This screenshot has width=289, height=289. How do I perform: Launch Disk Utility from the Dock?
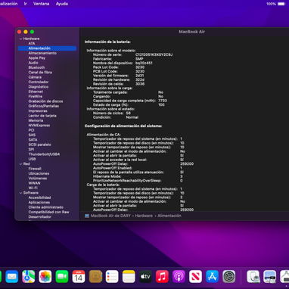click(253, 277)
